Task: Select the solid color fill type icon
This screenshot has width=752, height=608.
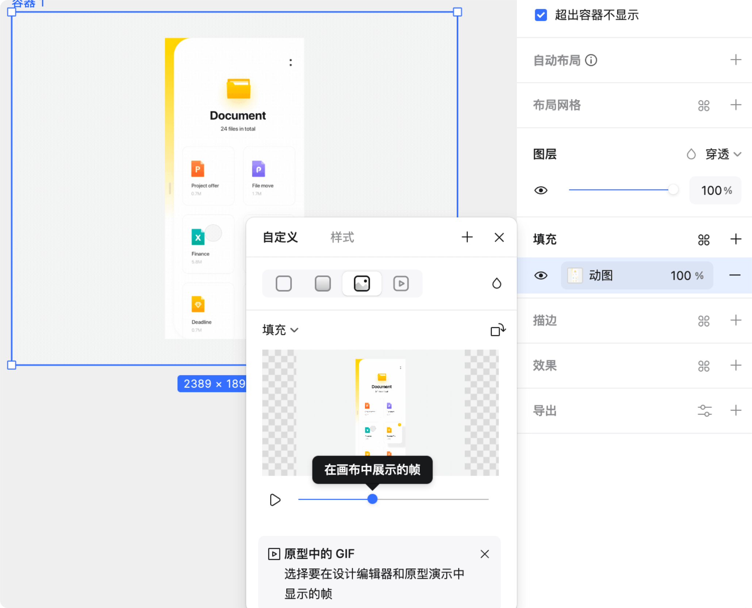Action: (284, 283)
